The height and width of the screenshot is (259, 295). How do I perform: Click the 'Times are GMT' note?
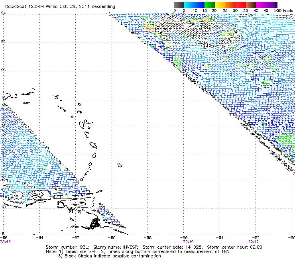(81, 252)
